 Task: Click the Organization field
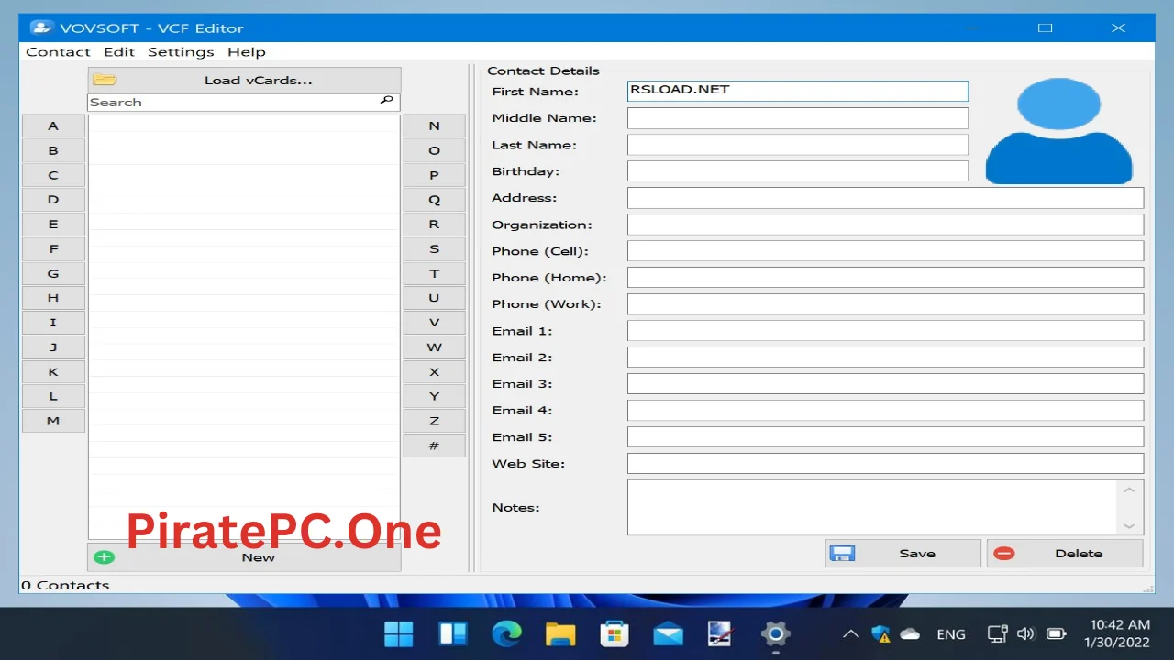click(x=885, y=224)
